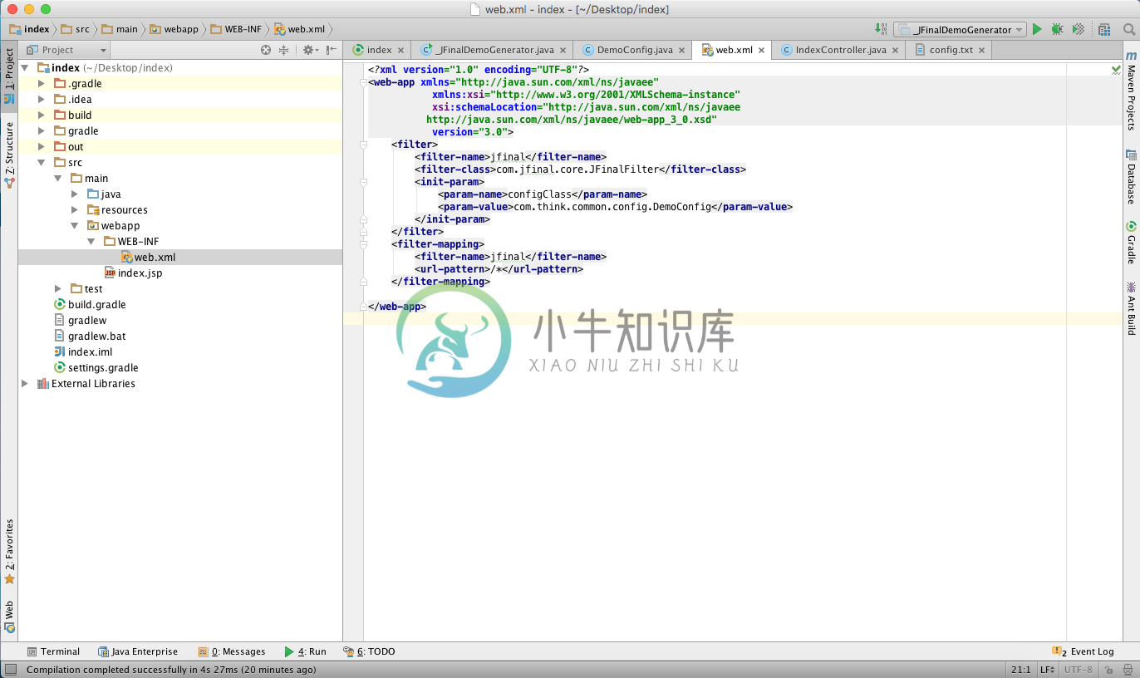Open the 6: TODO tool window
This screenshot has height=678, width=1140.
369,651
